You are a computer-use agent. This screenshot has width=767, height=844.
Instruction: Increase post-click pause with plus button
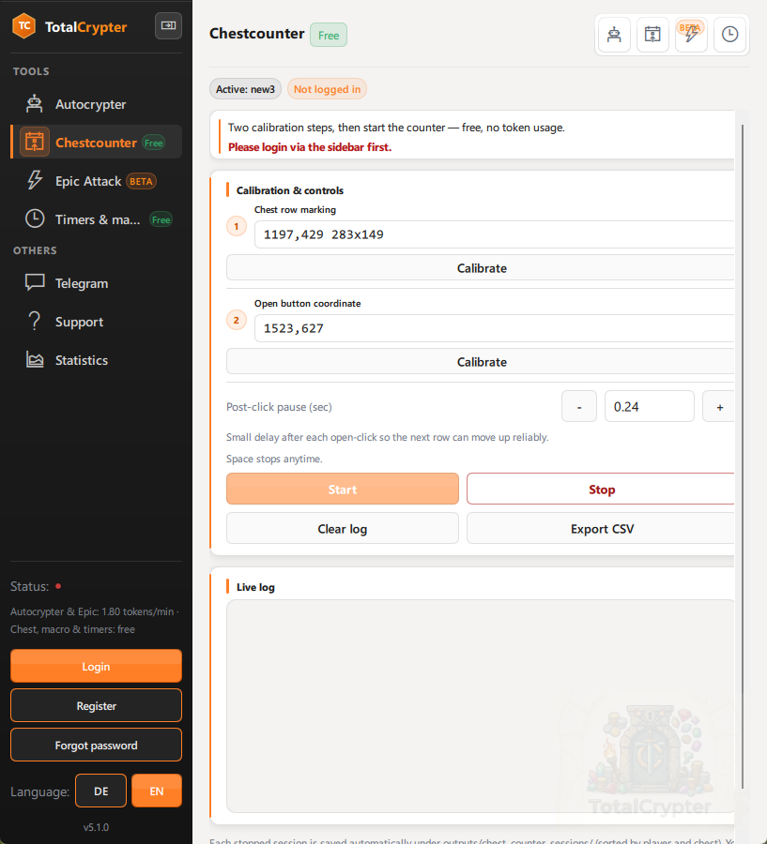click(718, 406)
